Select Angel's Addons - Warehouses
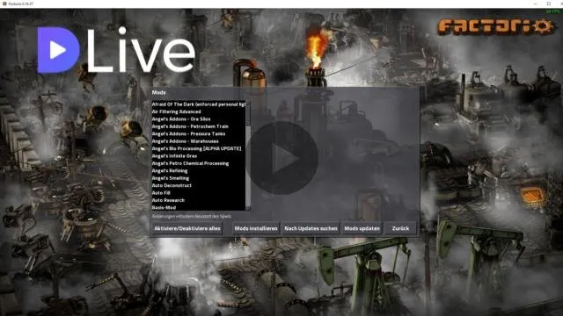The image size is (563, 316). point(199,141)
